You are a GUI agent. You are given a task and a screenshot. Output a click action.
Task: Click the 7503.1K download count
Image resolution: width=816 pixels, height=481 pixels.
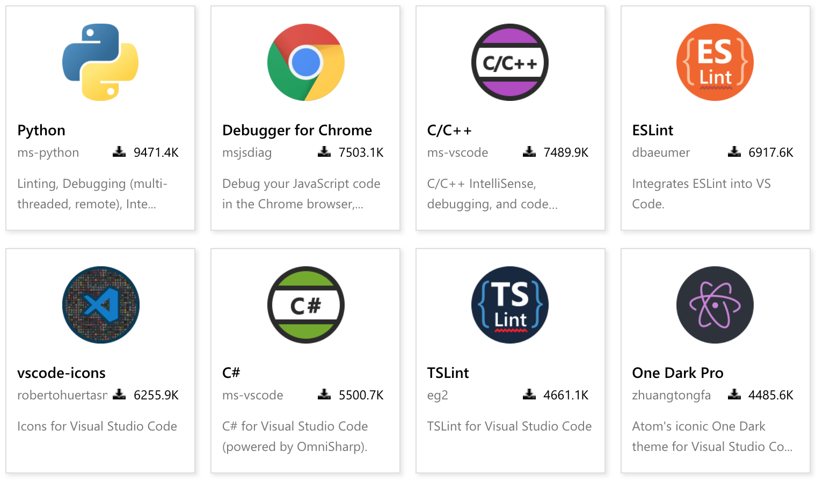[x=361, y=152]
